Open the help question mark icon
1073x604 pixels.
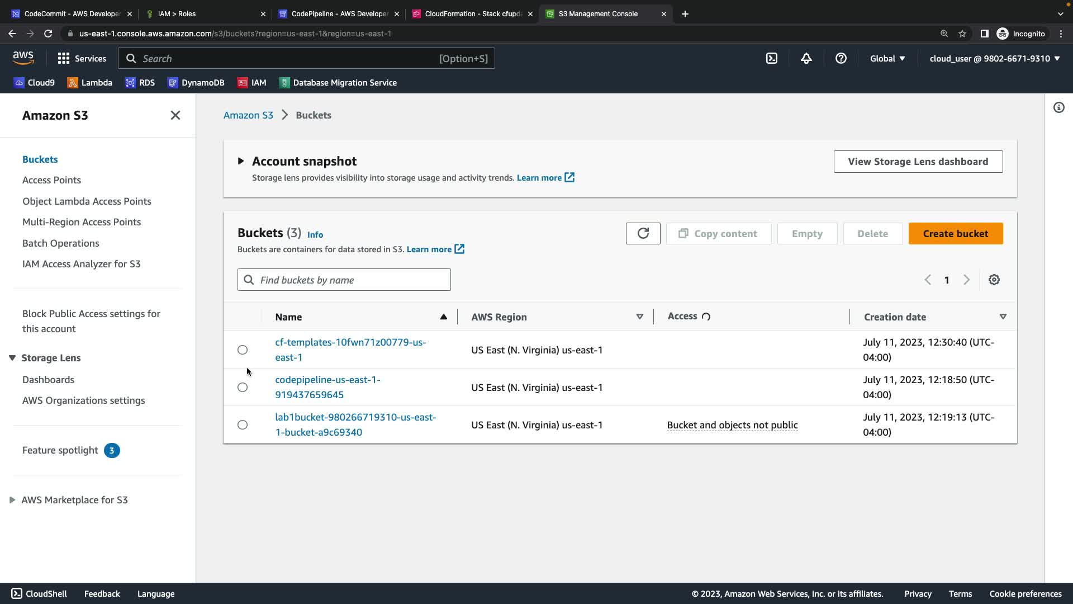tap(841, 58)
